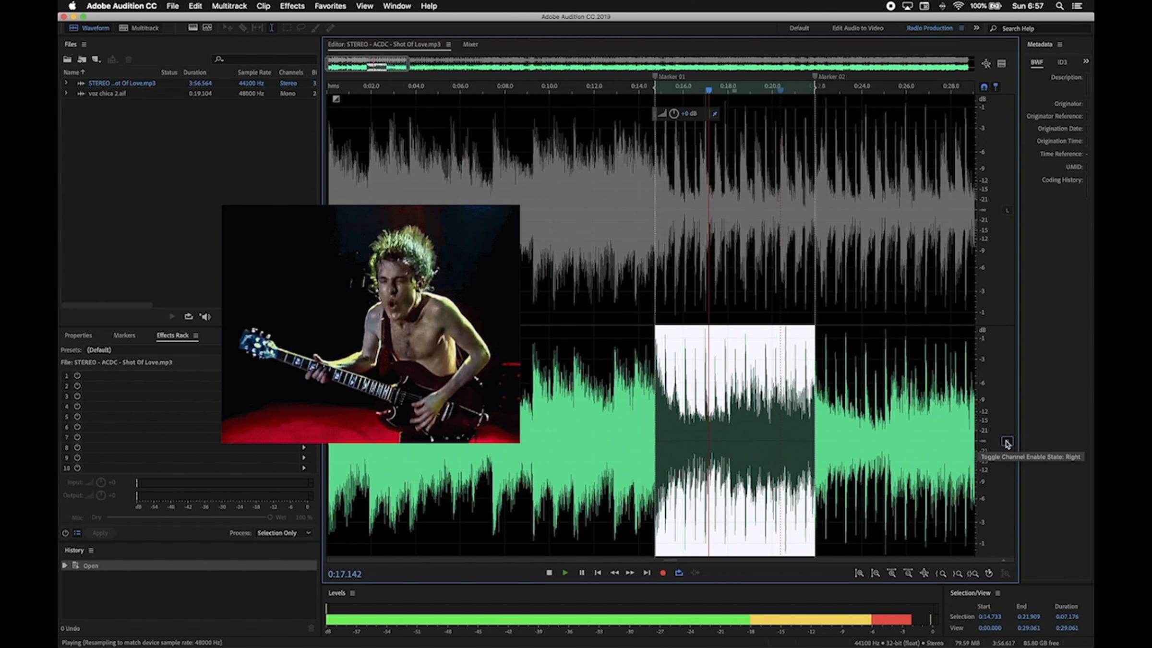1152x648 pixels.
Task: Click Move Playhead to Next icon
Action: point(647,573)
